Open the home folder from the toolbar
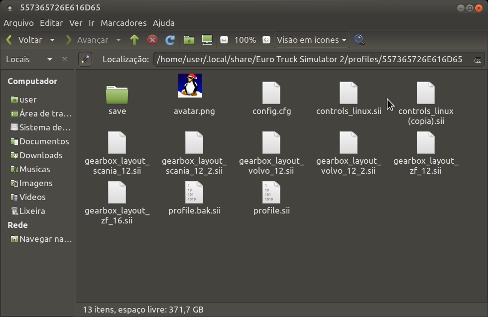The height and width of the screenshot is (317, 488). point(189,40)
